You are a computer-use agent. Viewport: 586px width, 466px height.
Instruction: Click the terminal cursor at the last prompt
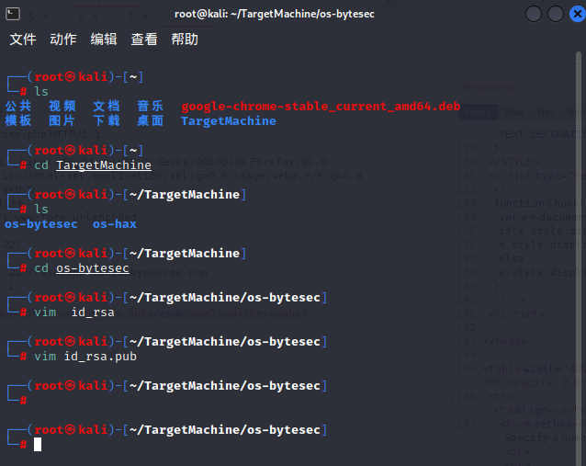[x=38, y=444]
